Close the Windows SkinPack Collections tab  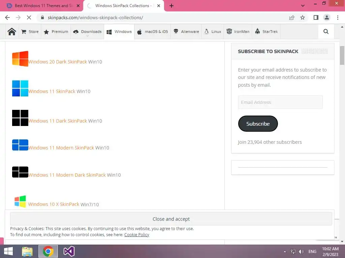click(x=159, y=6)
